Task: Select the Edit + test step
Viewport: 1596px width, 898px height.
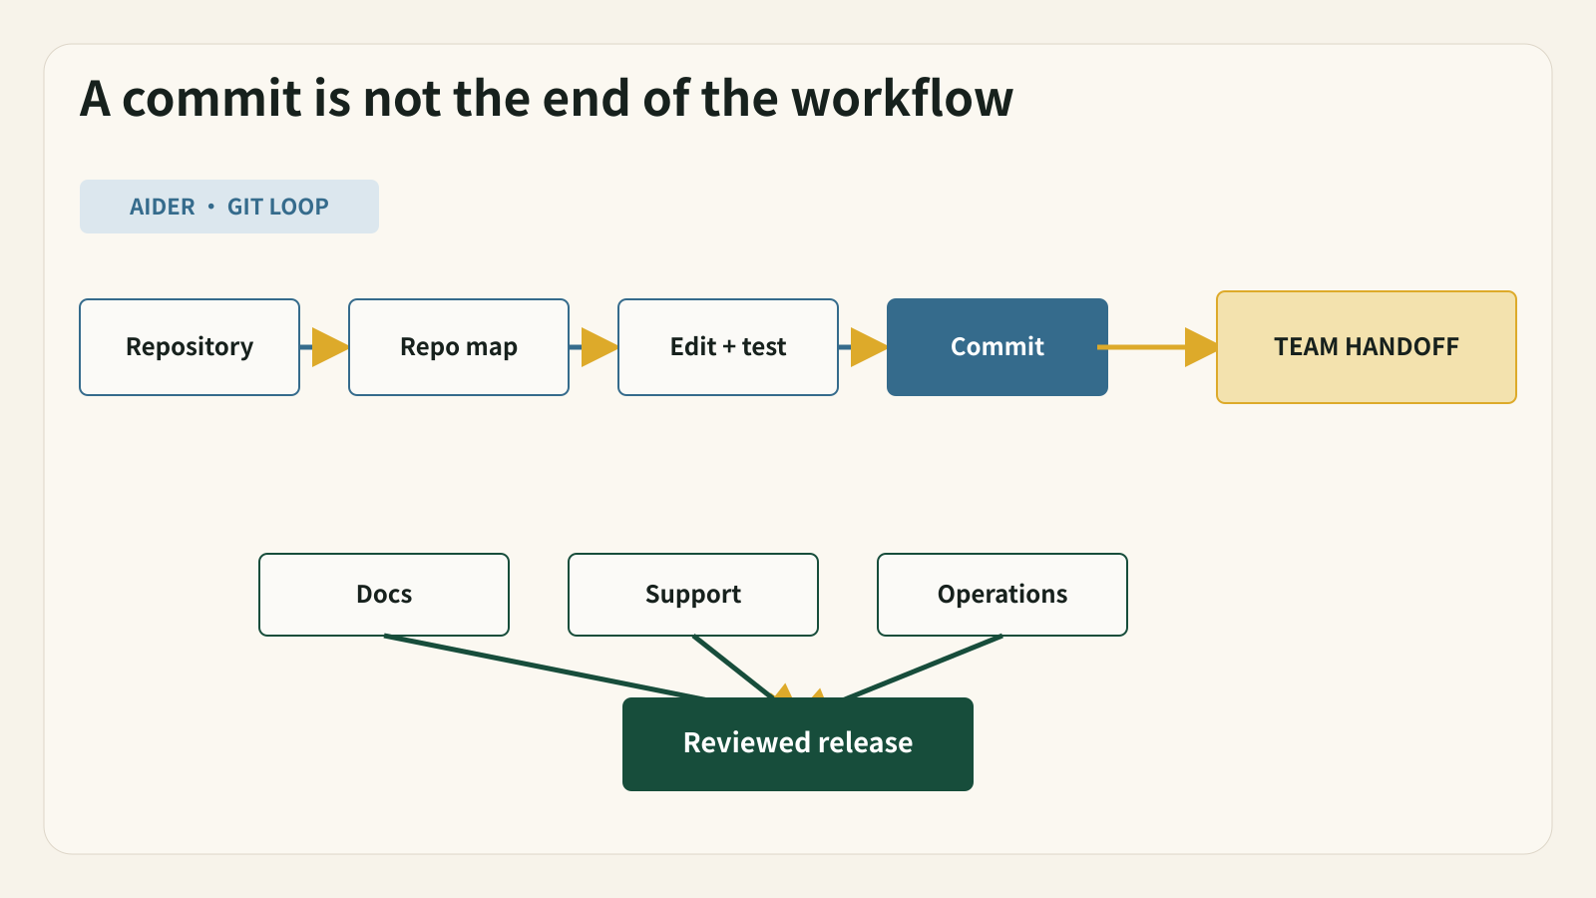Action: point(728,347)
